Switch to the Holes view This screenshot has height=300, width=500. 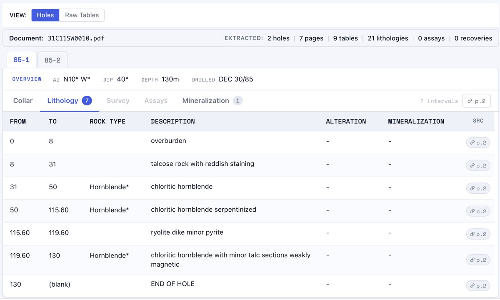[45, 15]
